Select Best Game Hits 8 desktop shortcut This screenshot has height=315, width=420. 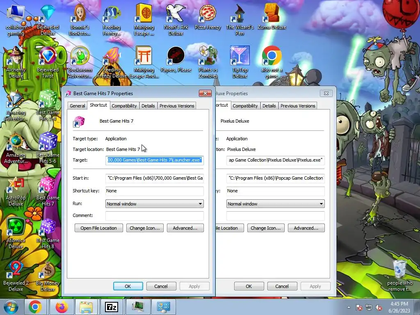point(48,233)
